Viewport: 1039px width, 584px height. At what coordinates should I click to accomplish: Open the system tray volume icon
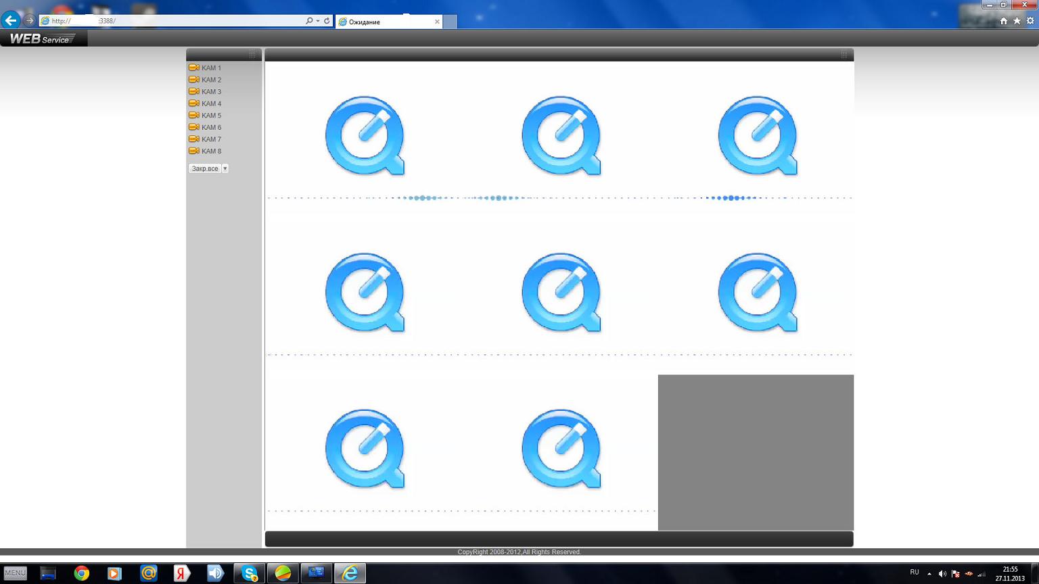942,574
